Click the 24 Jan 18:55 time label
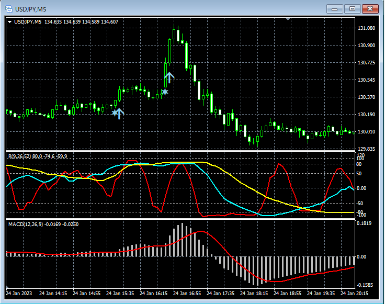 [x=287, y=293]
